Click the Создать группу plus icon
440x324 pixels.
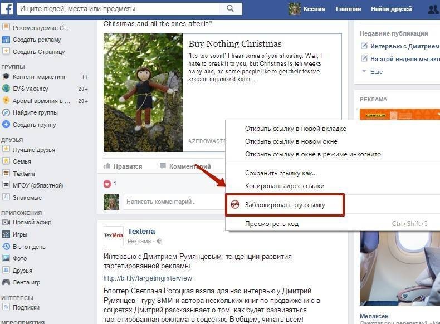[x=6, y=125]
